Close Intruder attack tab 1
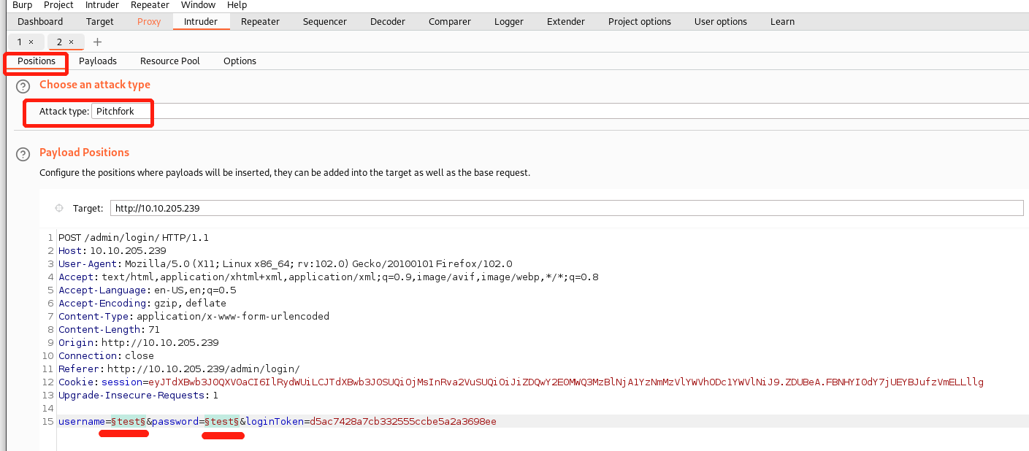This screenshot has width=1029, height=451. [x=31, y=42]
